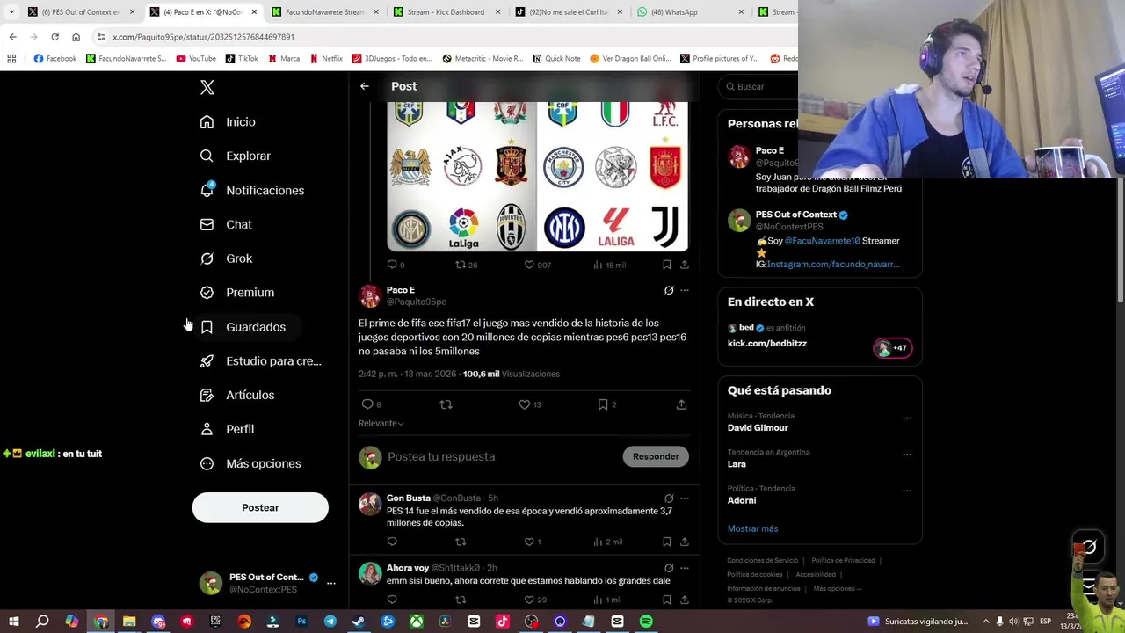
Task: Click @FacuNavarrete10 mention link
Action: pos(822,241)
